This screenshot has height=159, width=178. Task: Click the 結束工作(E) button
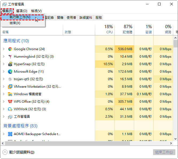coord(164,152)
